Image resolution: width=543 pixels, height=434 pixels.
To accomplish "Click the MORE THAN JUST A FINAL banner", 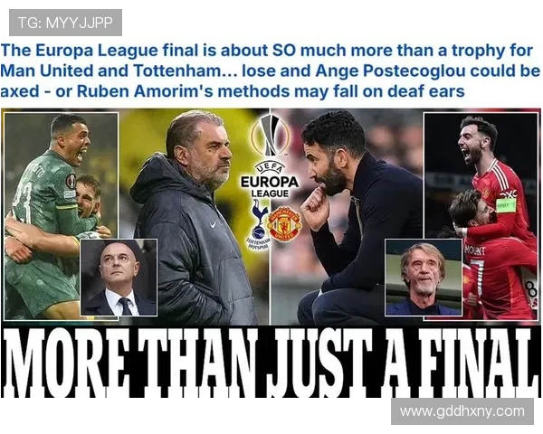I will coord(270,362).
